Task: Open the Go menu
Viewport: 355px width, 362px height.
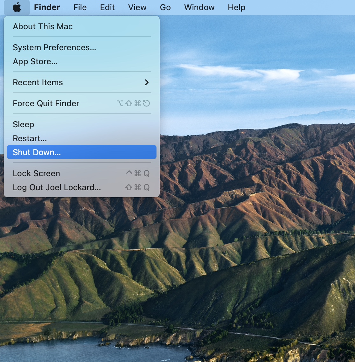Action: point(165,7)
